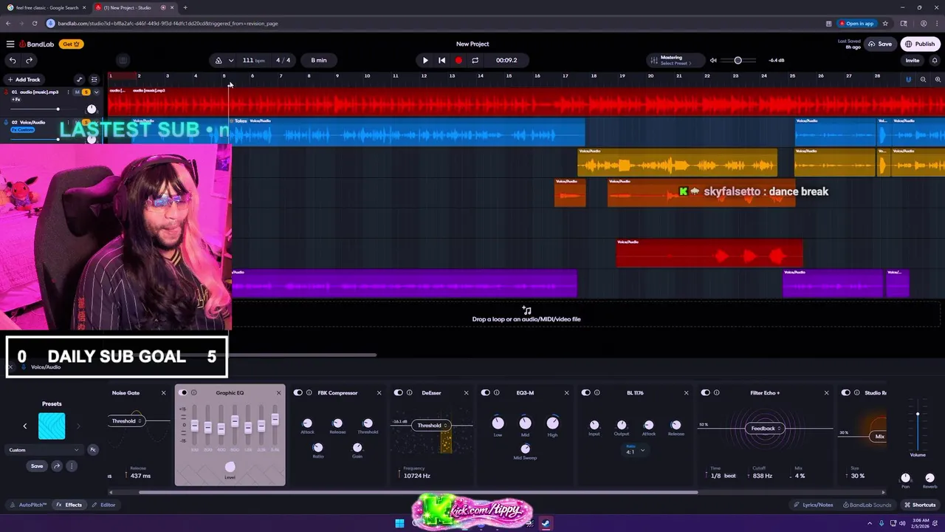Solo track 01 audio [music].mp3
The height and width of the screenshot is (532, 945).
coord(86,92)
